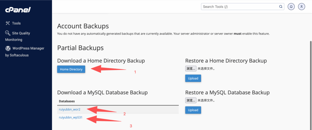Image resolution: width=312 pixels, height=130 pixels.
Task: Upload the MySQL database backup
Action: 193,110
